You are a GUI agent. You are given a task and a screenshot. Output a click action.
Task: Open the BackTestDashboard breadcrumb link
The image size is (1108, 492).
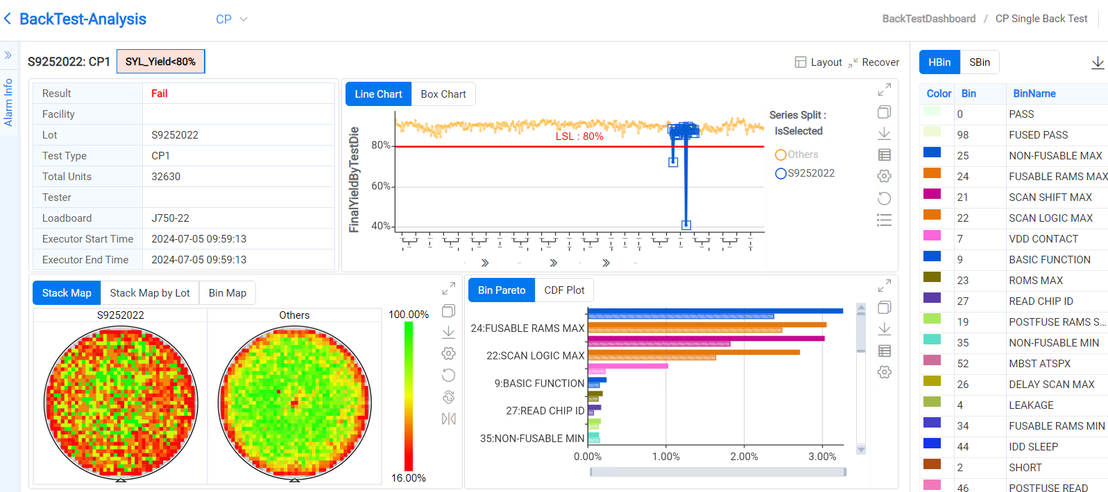coord(928,19)
